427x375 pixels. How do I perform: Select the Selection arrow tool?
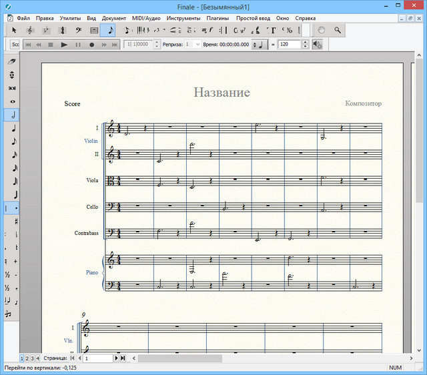coord(14,30)
